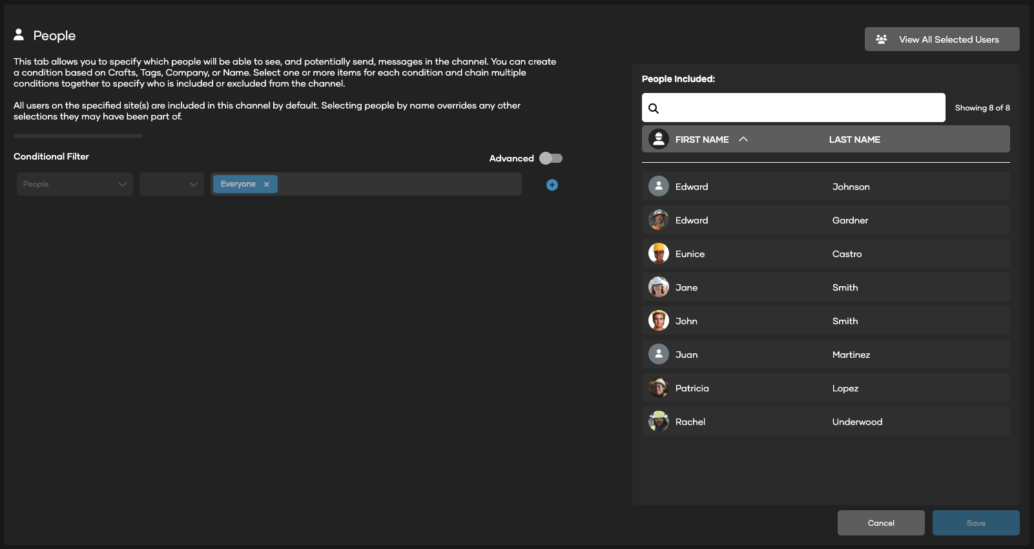Open the empty operator dropdown
The width and height of the screenshot is (1034, 549).
172,184
